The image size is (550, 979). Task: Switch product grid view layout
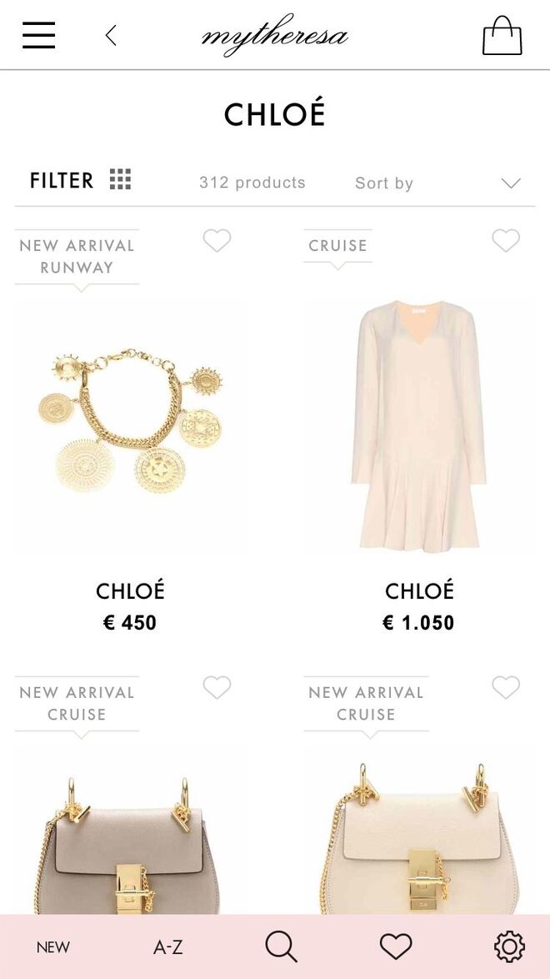[121, 179]
